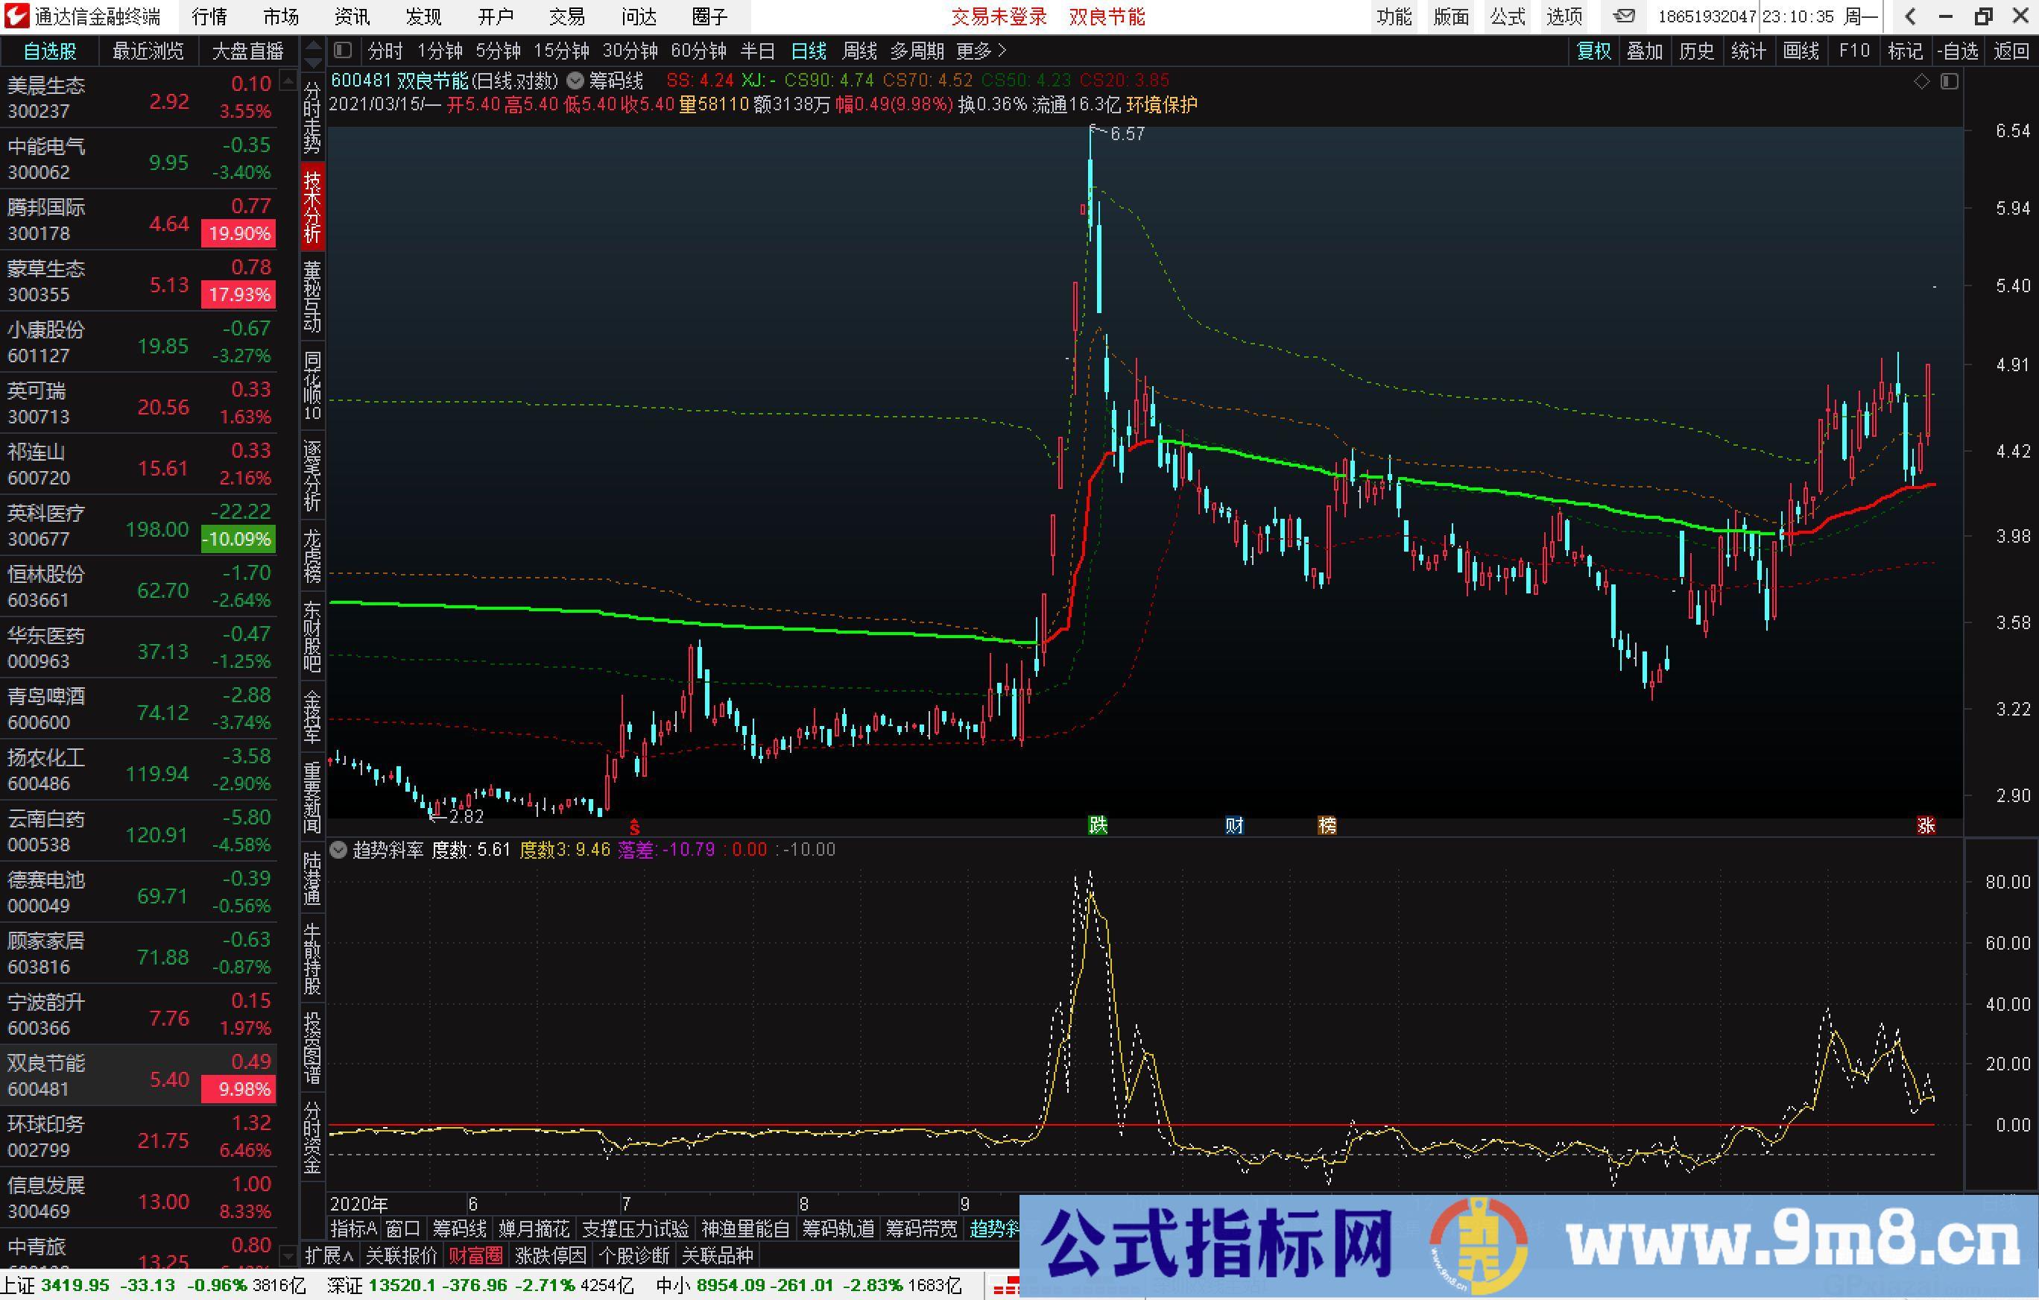Toggle left panel icon beside 分时 tab

click(343, 51)
